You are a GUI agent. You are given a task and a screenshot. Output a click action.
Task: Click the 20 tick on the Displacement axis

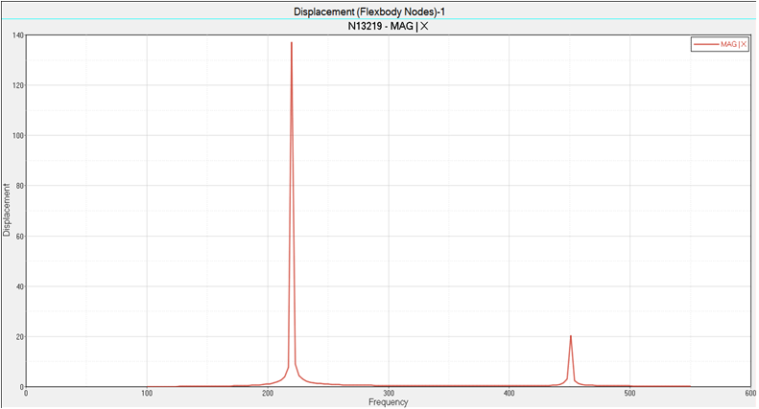(x=19, y=337)
